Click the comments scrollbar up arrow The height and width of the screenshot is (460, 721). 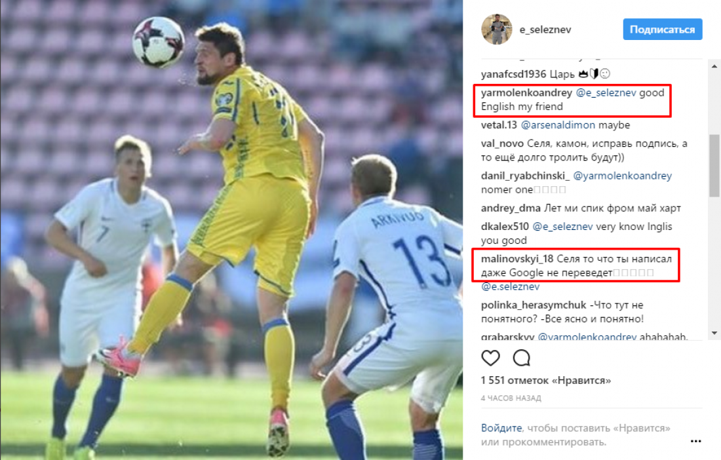point(714,67)
